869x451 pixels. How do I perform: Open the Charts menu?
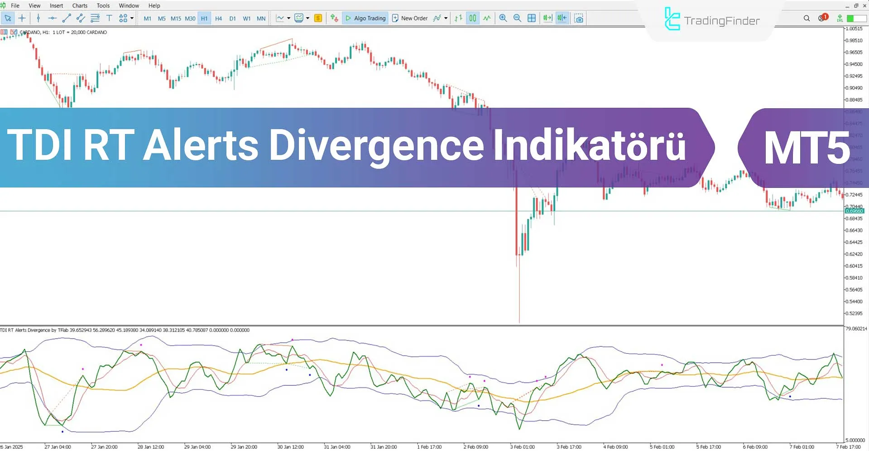coord(79,5)
